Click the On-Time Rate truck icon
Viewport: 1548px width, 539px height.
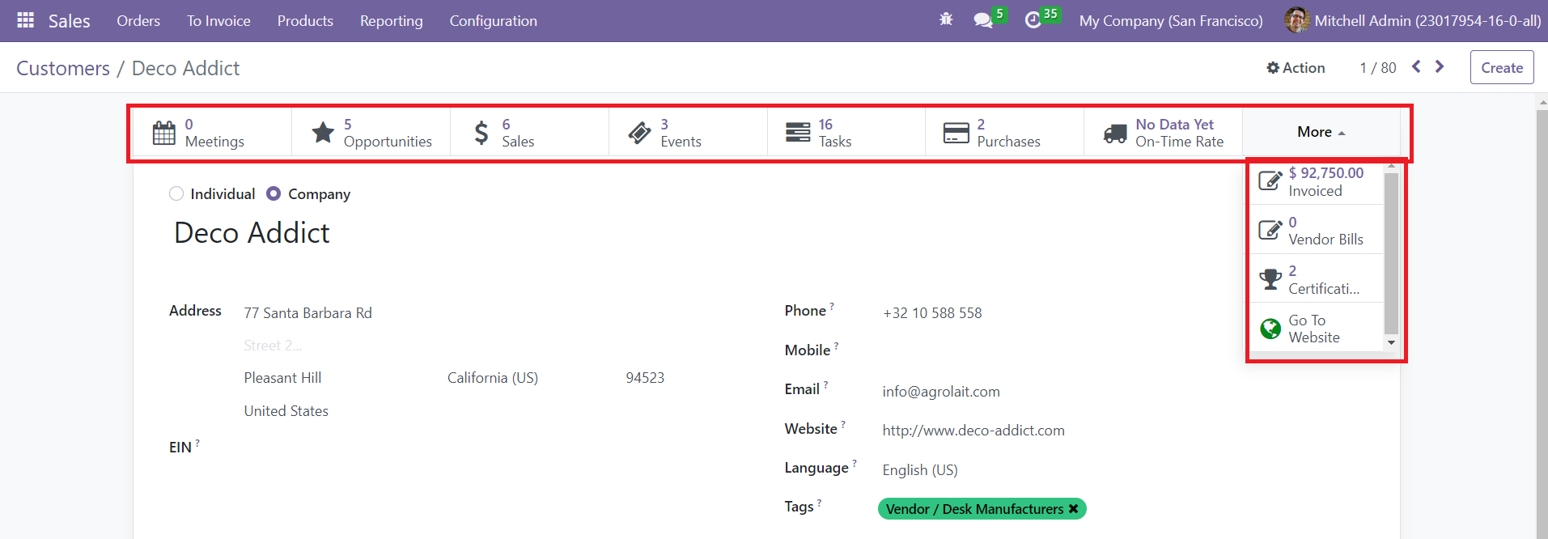1115,133
